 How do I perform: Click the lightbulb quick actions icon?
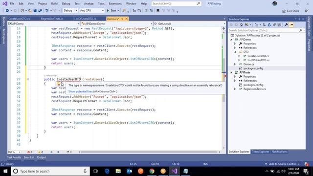(x=59, y=85)
